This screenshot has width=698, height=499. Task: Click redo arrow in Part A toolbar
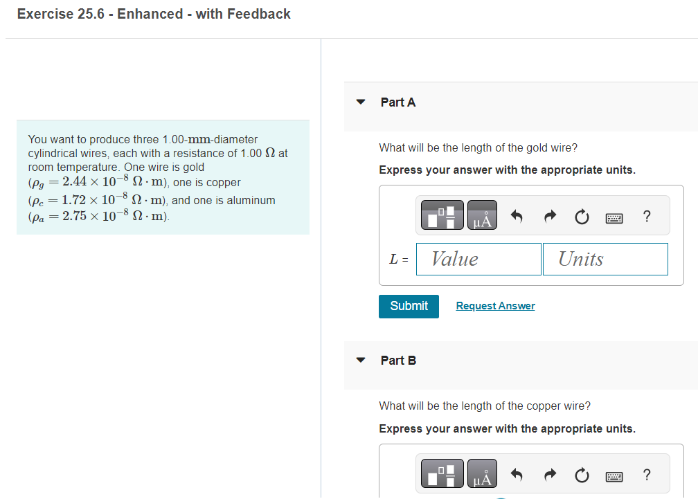click(551, 217)
